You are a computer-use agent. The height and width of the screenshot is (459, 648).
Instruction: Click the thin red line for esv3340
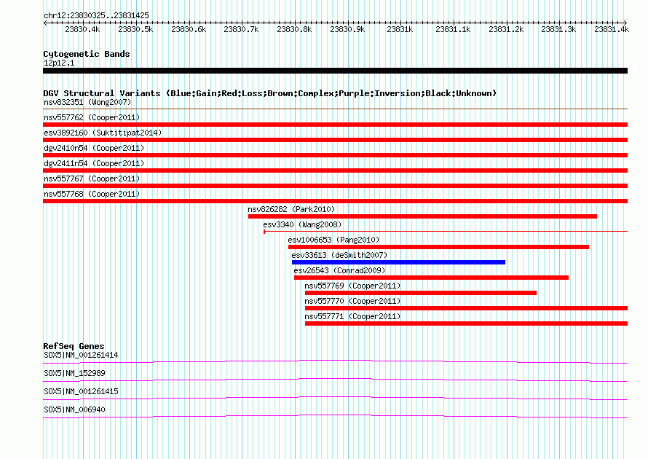pos(446,231)
